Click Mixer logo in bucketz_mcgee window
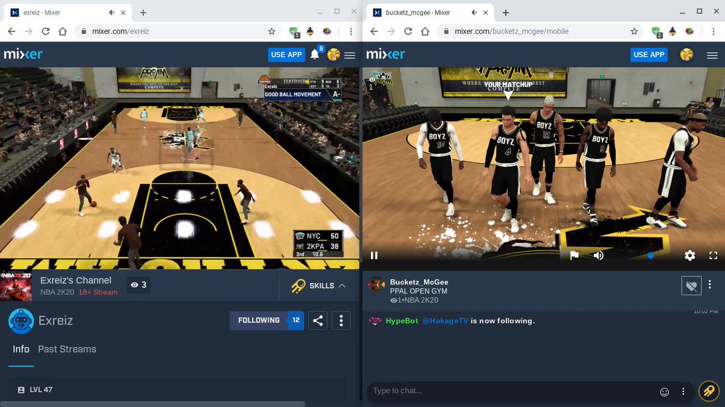Screen dimensions: 725x407 [x=385, y=54]
